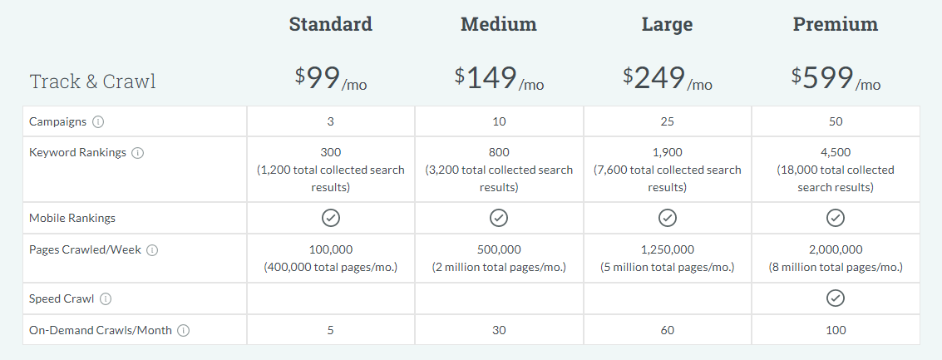Image resolution: width=942 pixels, height=360 pixels.
Task: Click Standard plan Mobile Rankings checkmark
Action: tap(330, 218)
